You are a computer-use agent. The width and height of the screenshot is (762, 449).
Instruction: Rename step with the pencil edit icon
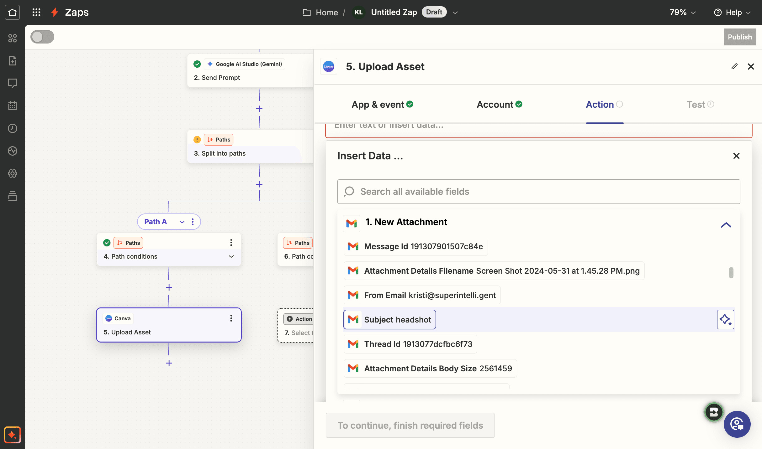pyautogui.click(x=734, y=66)
